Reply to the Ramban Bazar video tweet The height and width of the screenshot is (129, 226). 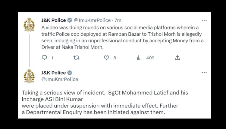coord(44,58)
